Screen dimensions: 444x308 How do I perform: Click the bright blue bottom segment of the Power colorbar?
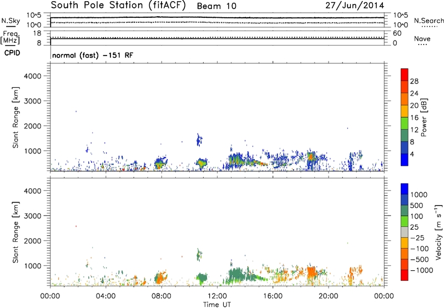tap(405, 160)
